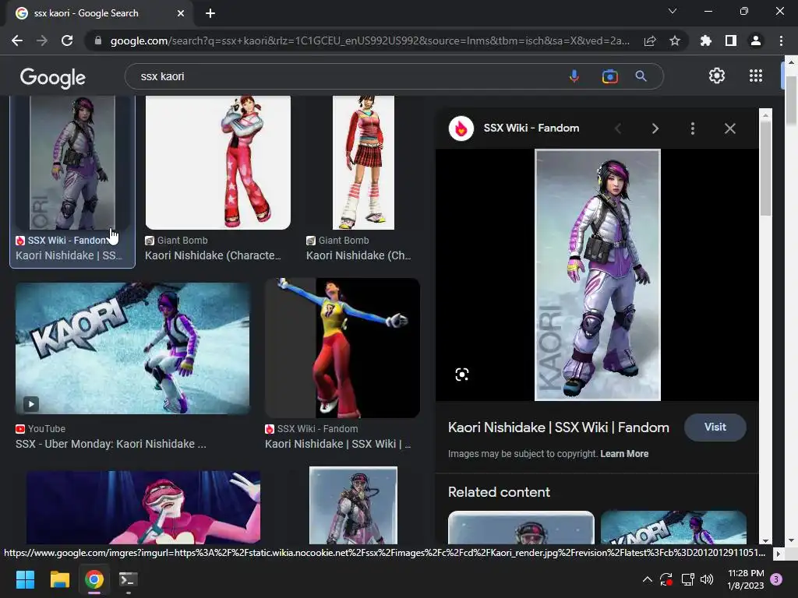
Task: Open the Kaori Nishidake | SSX Wiki | Fandom title
Action: click(558, 427)
